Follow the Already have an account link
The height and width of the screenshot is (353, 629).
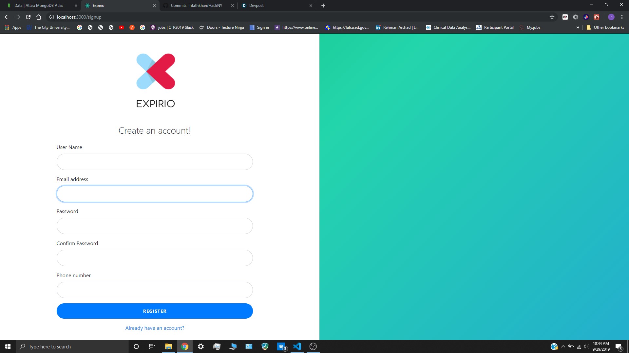click(x=155, y=328)
